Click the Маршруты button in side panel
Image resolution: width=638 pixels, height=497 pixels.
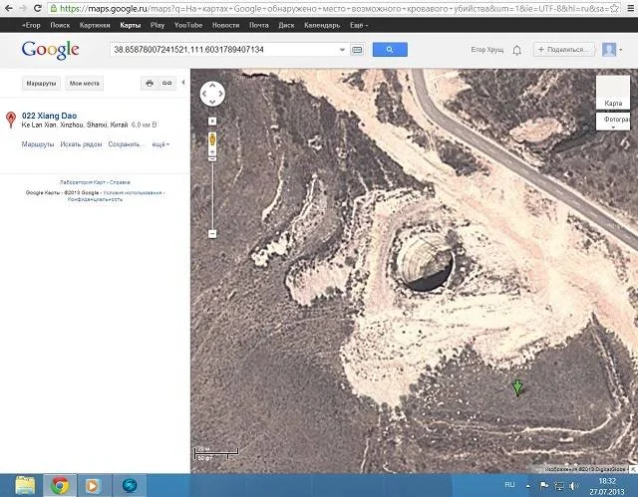pyautogui.click(x=41, y=84)
